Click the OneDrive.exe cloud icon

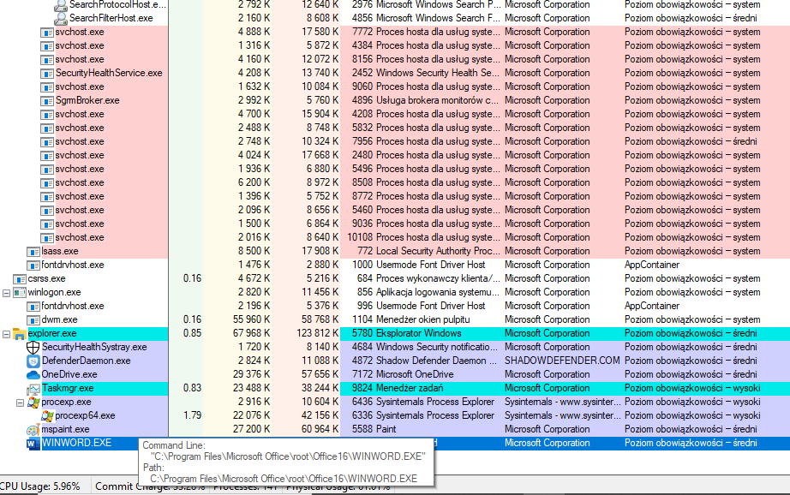(33, 374)
